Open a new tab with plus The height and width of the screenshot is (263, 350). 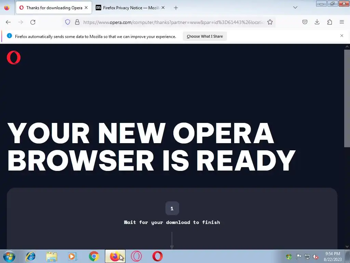(x=176, y=8)
